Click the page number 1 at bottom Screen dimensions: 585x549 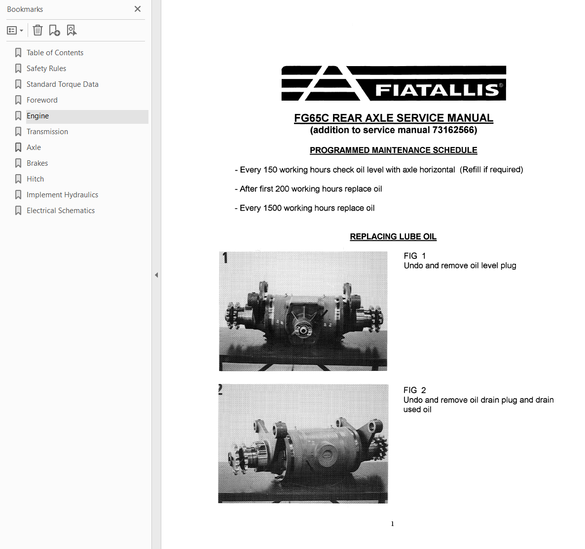[x=393, y=524]
